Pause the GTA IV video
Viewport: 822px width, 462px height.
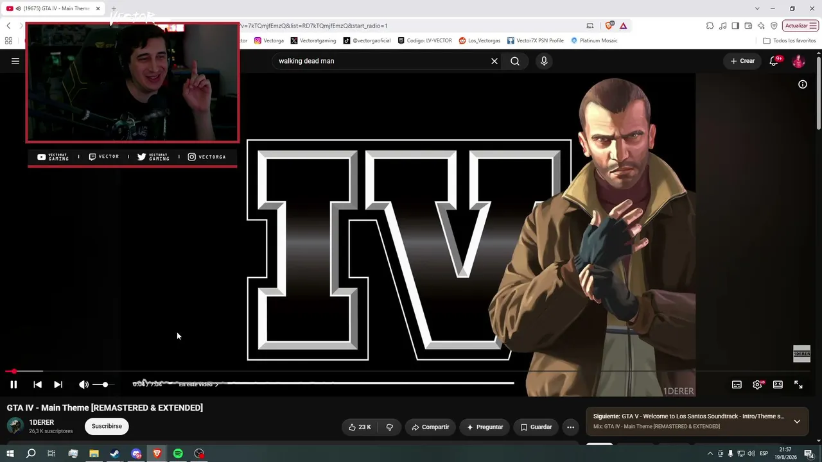coord(13,384)
